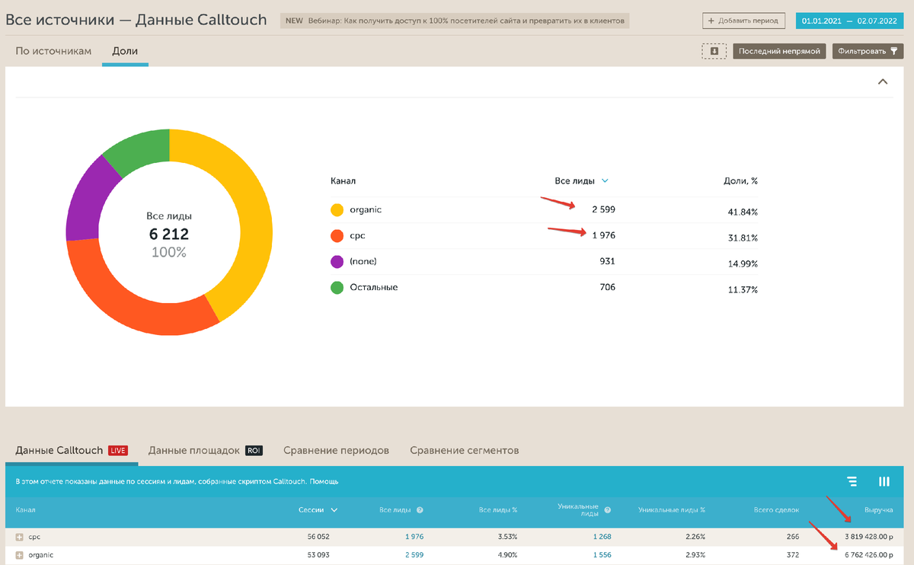The image size is (914, 565).
Task: Click Добавить период button
Action: point(745,21)
